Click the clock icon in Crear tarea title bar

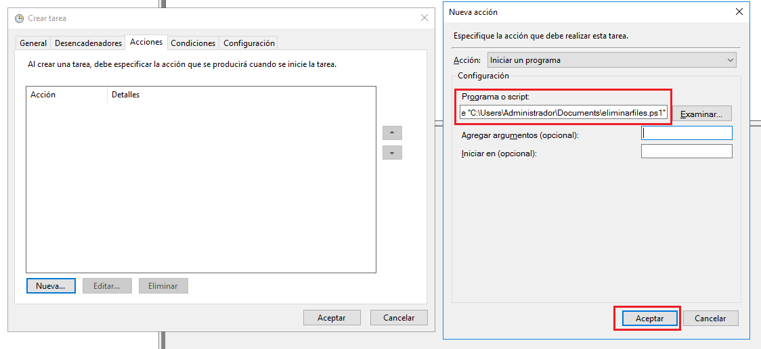(20, 18)
